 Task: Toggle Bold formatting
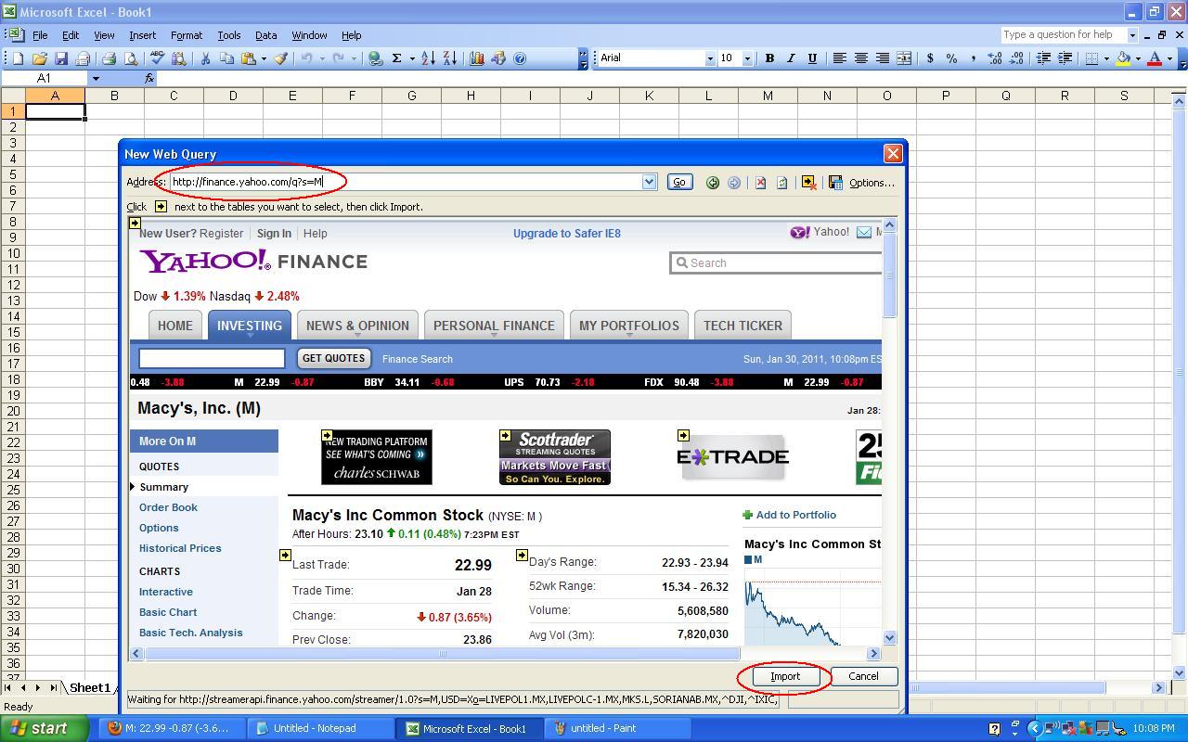[x=768, y=58]
